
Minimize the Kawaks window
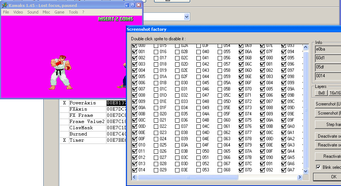[x=127, y=5]
